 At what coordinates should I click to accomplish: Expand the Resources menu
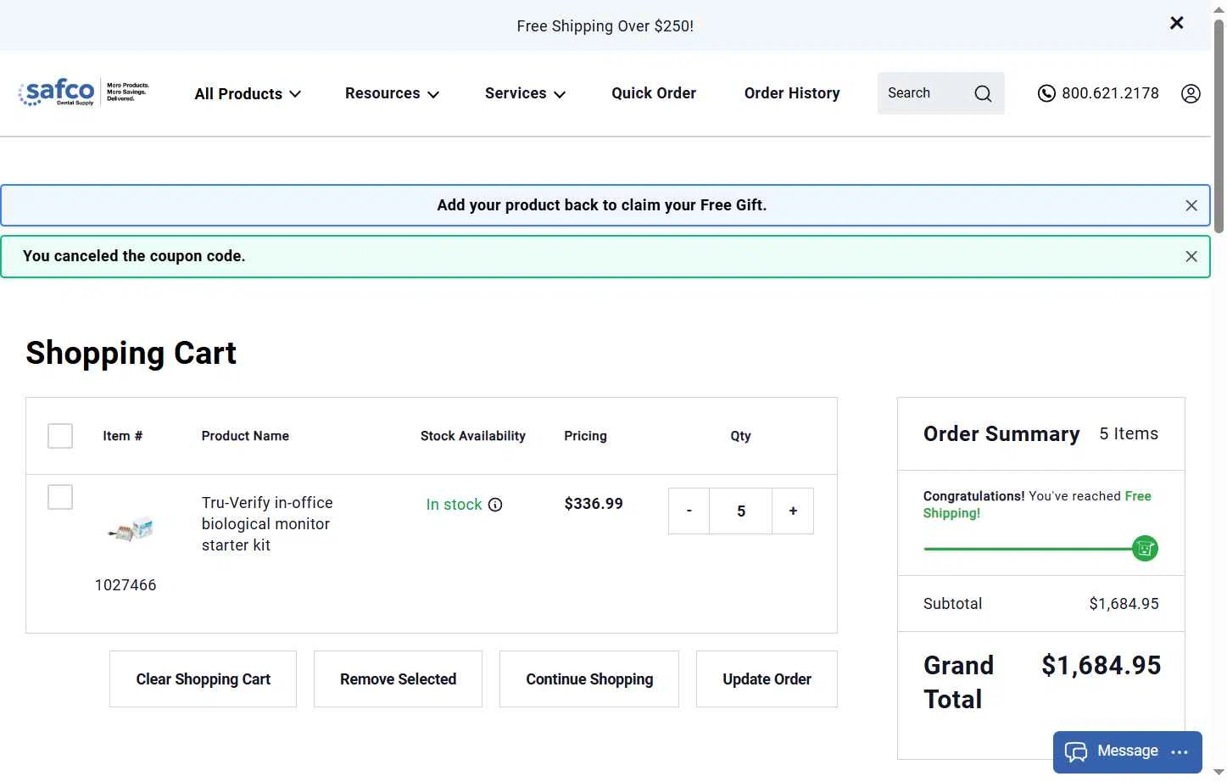point(392,93)
